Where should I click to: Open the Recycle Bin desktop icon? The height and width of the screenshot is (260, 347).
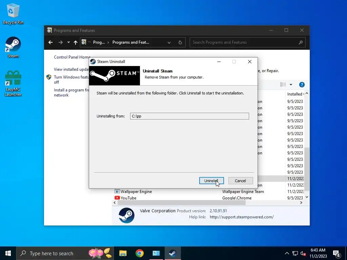13,14
